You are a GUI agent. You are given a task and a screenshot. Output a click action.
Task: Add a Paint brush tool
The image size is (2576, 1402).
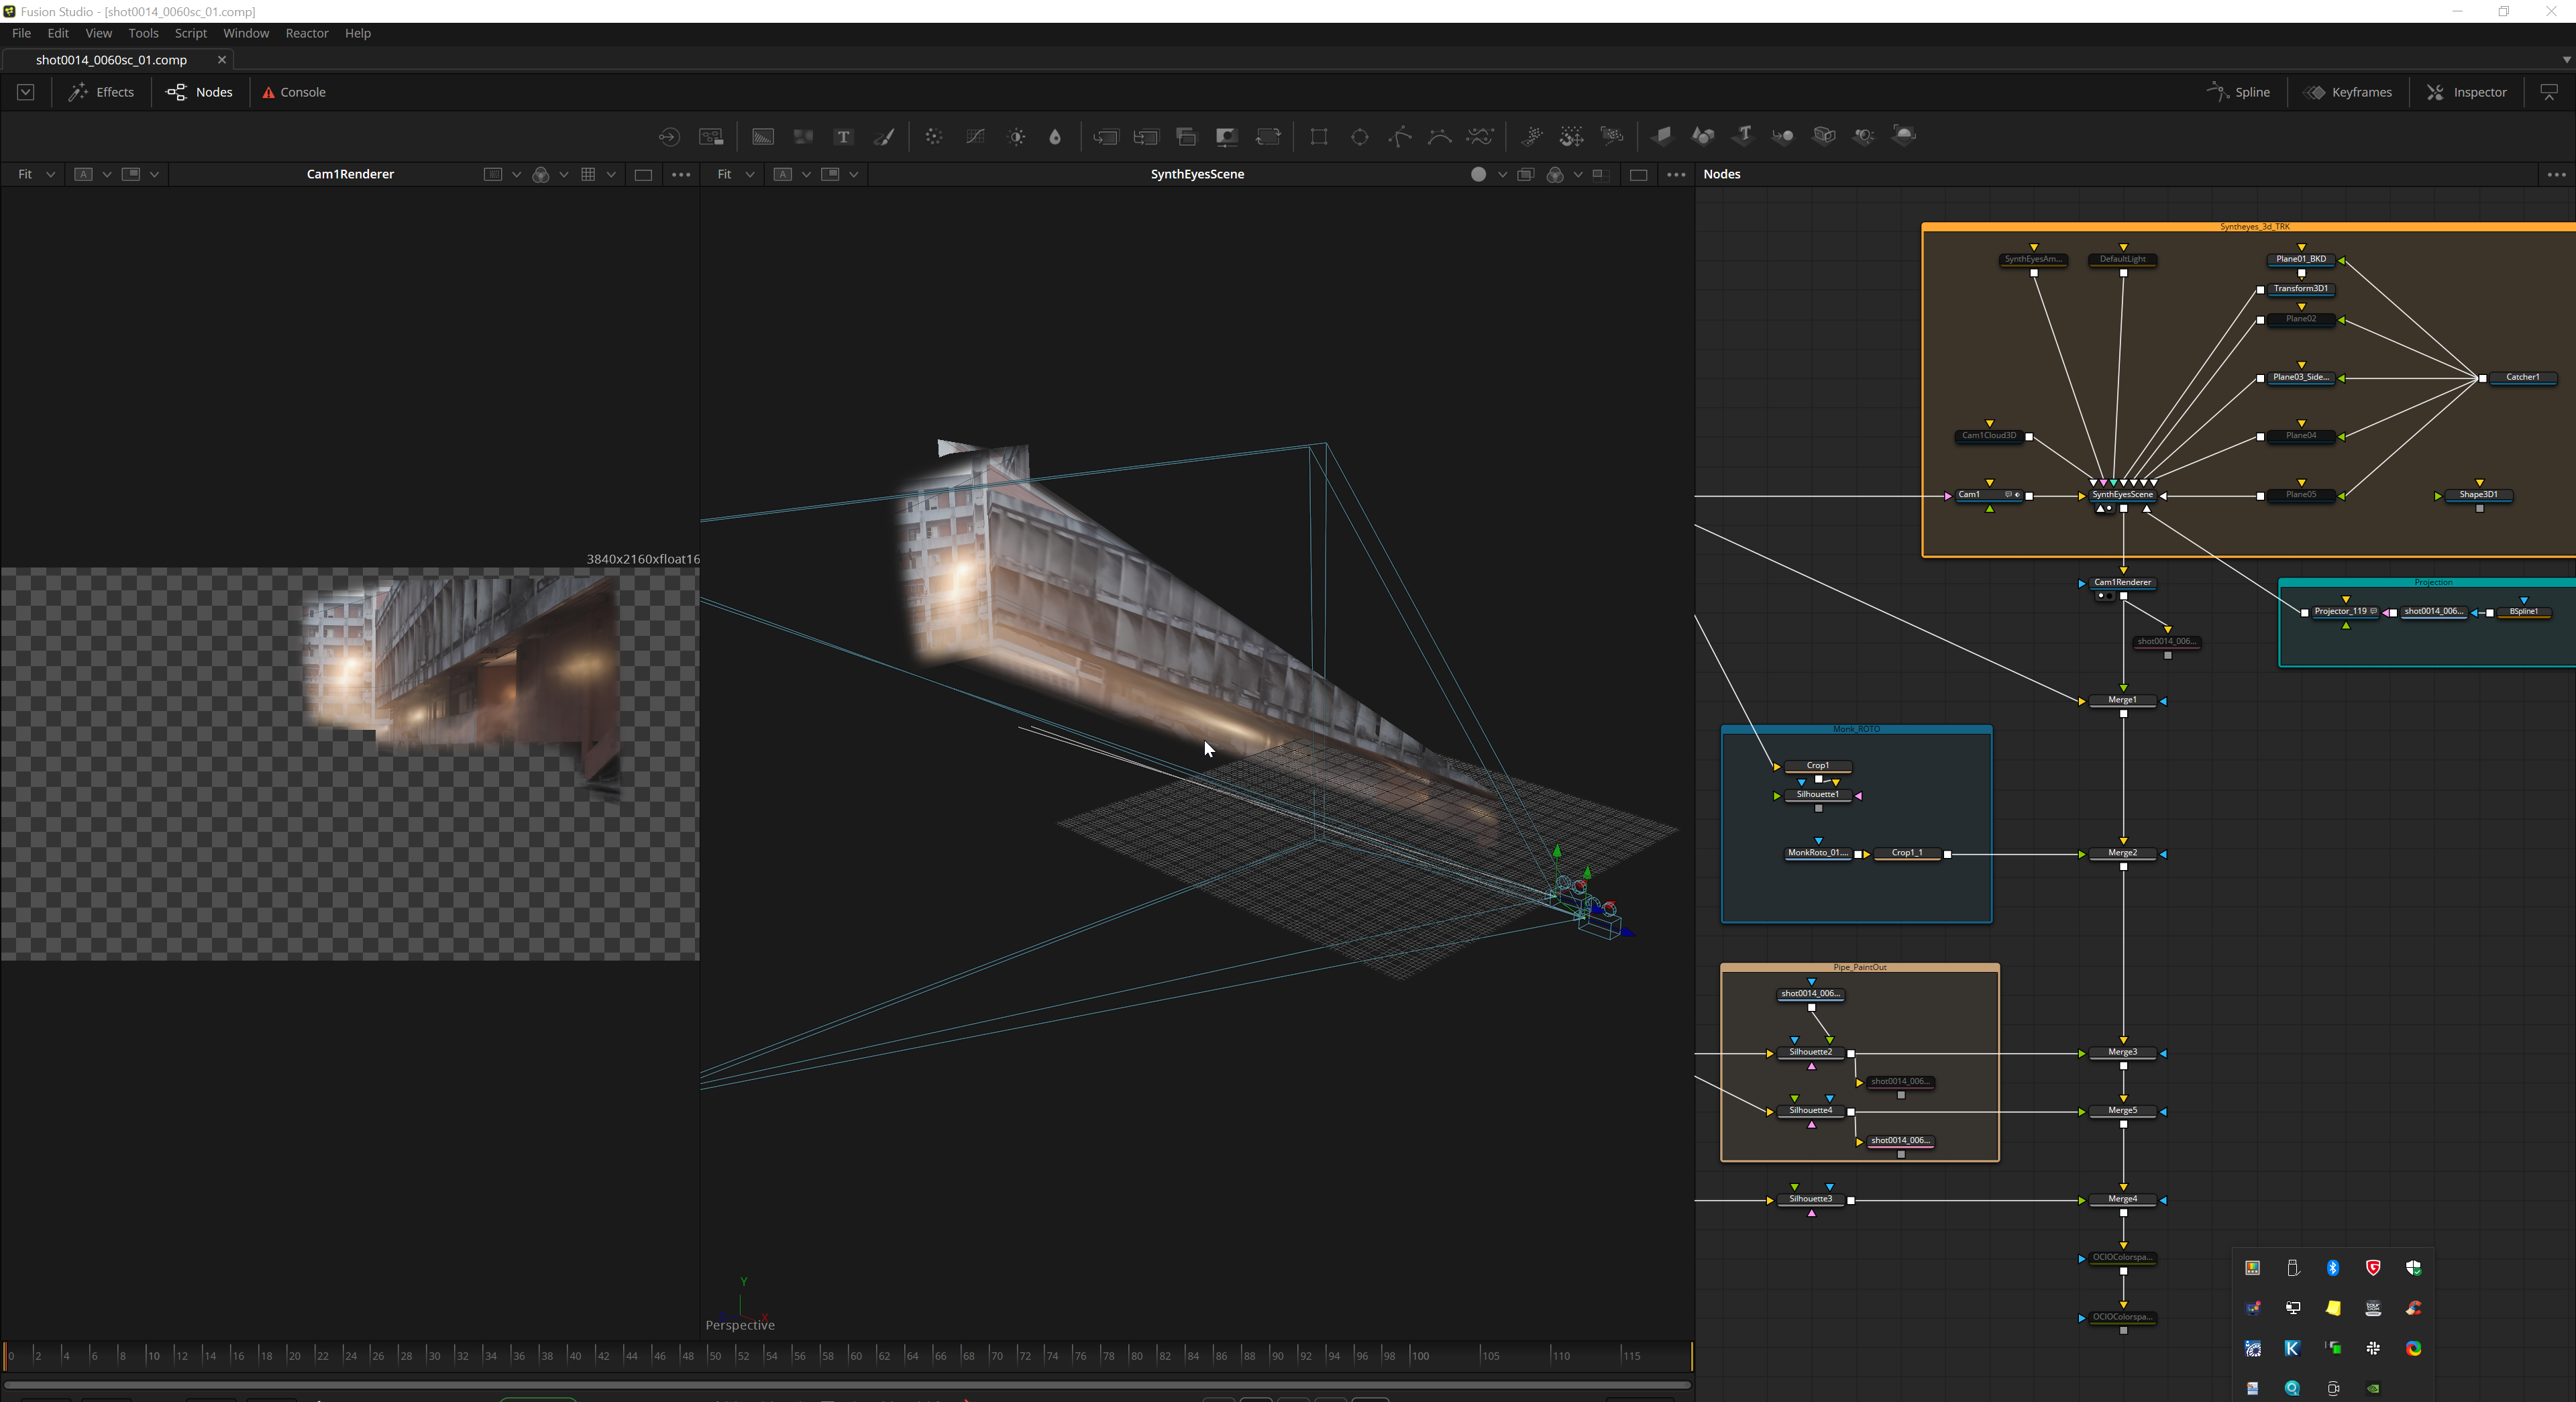[x=884, y=137]
